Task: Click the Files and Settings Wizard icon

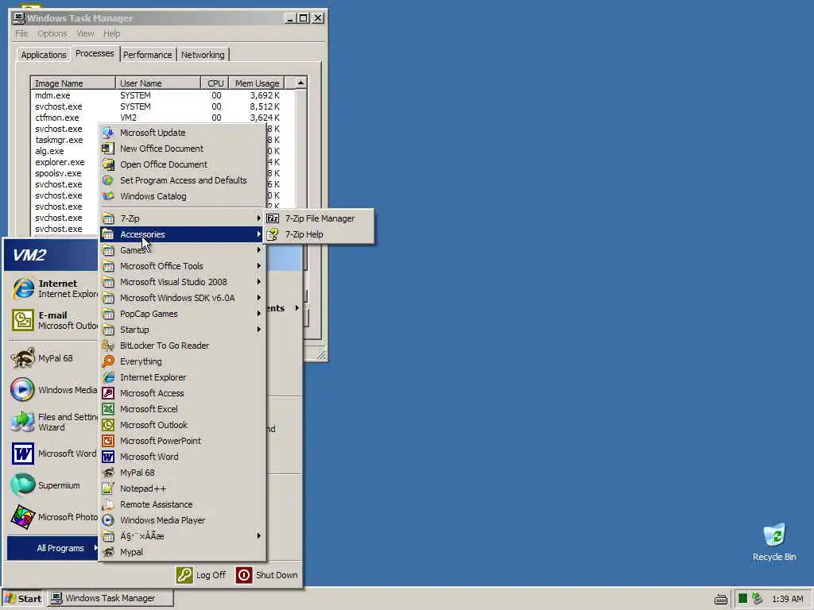Action: tap(23, 422)
